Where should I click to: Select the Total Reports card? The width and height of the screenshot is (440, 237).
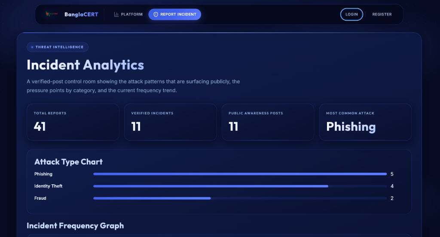point(73,122)
